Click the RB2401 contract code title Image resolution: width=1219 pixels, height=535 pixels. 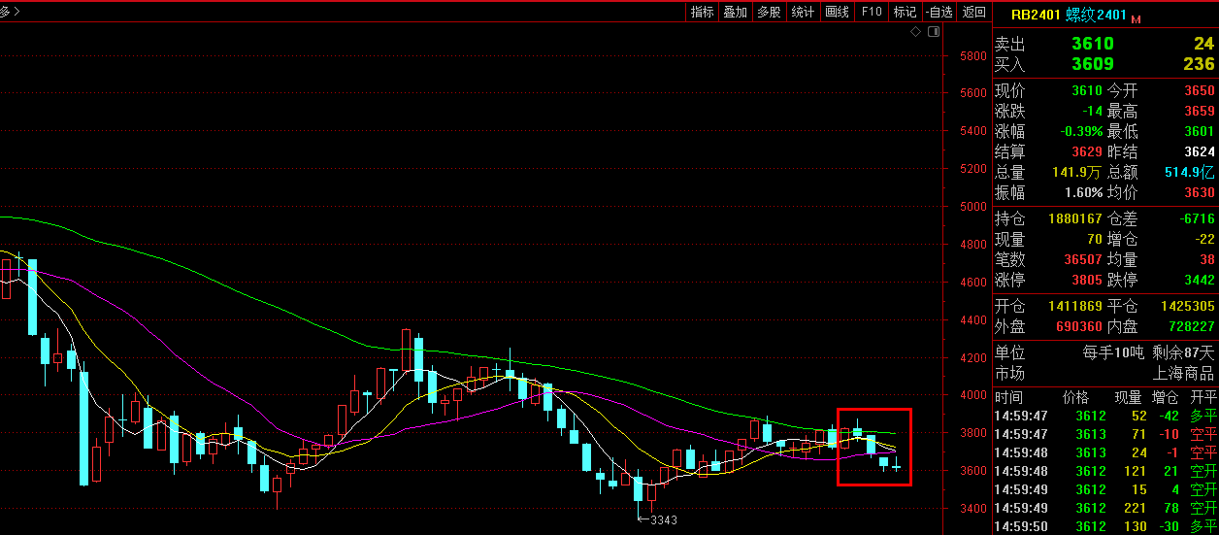1036,15
